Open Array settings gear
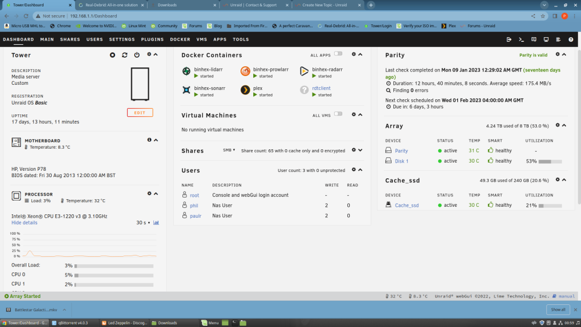581x327 pixels. tap(557, 125)
